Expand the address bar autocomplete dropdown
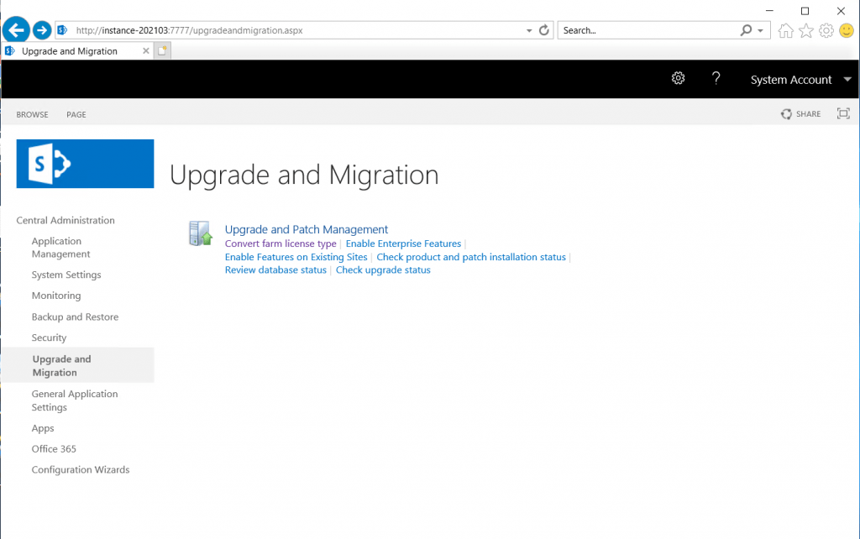The width and height of the screenshot is (860, 539). tap(530, 29)
